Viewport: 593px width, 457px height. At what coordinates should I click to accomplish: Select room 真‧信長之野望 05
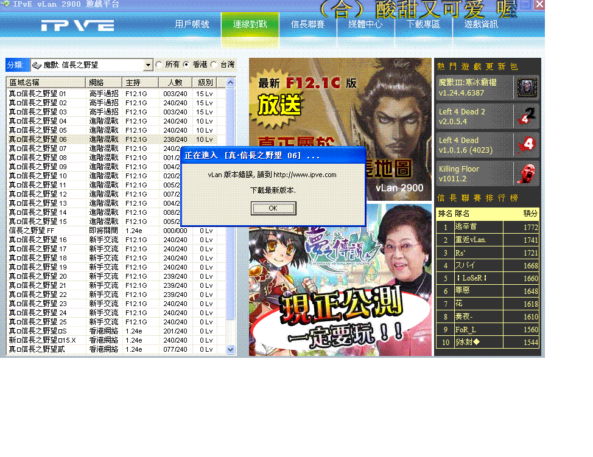tap(116, 130)
